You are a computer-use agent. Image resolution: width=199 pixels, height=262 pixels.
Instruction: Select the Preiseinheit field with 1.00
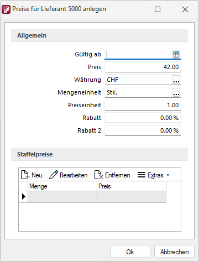tap(143, 105)
